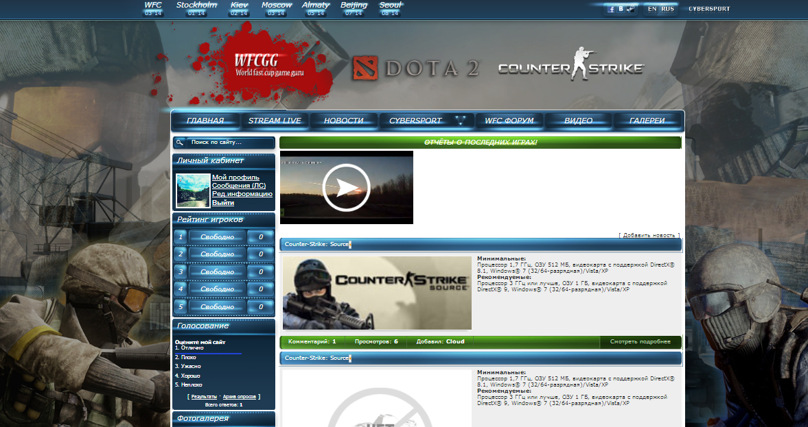Click the Stockholm clock
This screenshot has width=808, height=427.
196,9
